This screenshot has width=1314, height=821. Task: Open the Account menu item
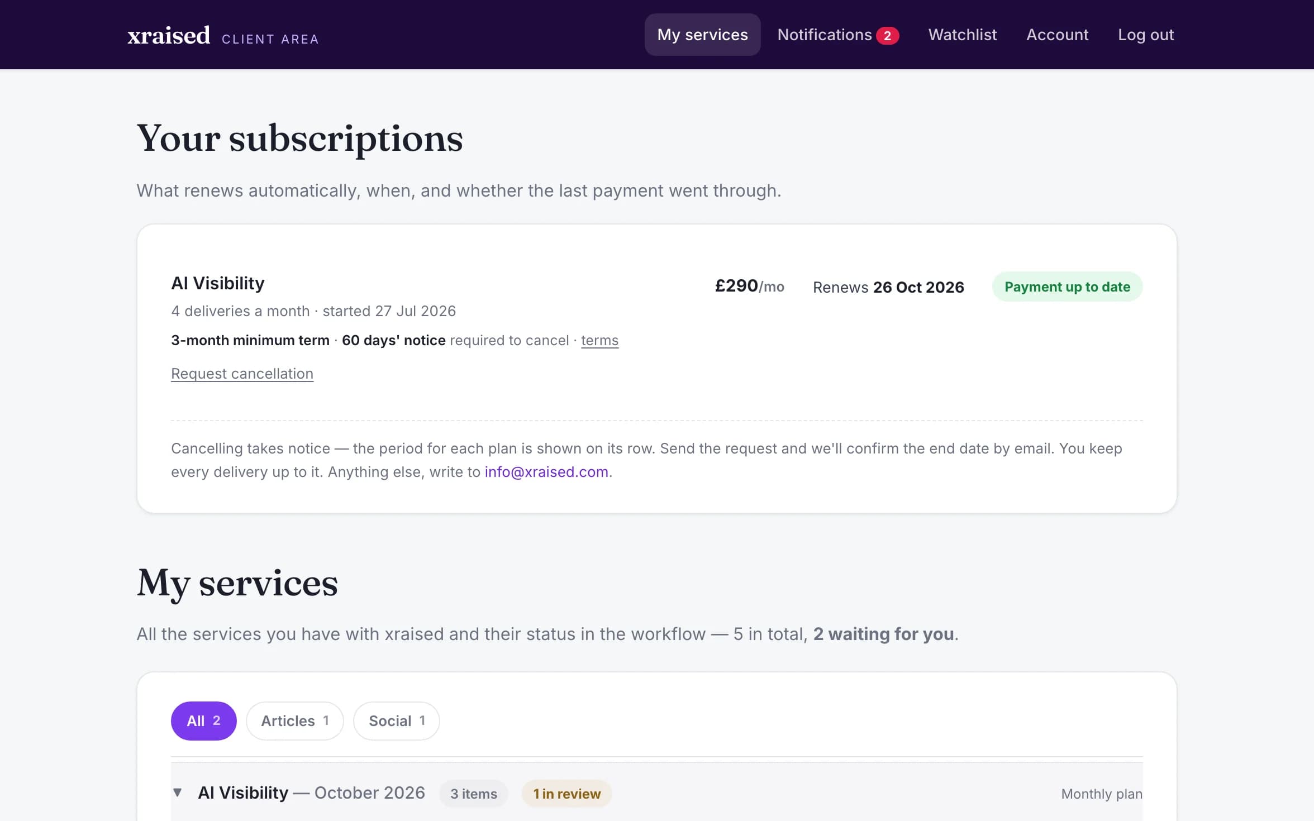[1057, 35]
